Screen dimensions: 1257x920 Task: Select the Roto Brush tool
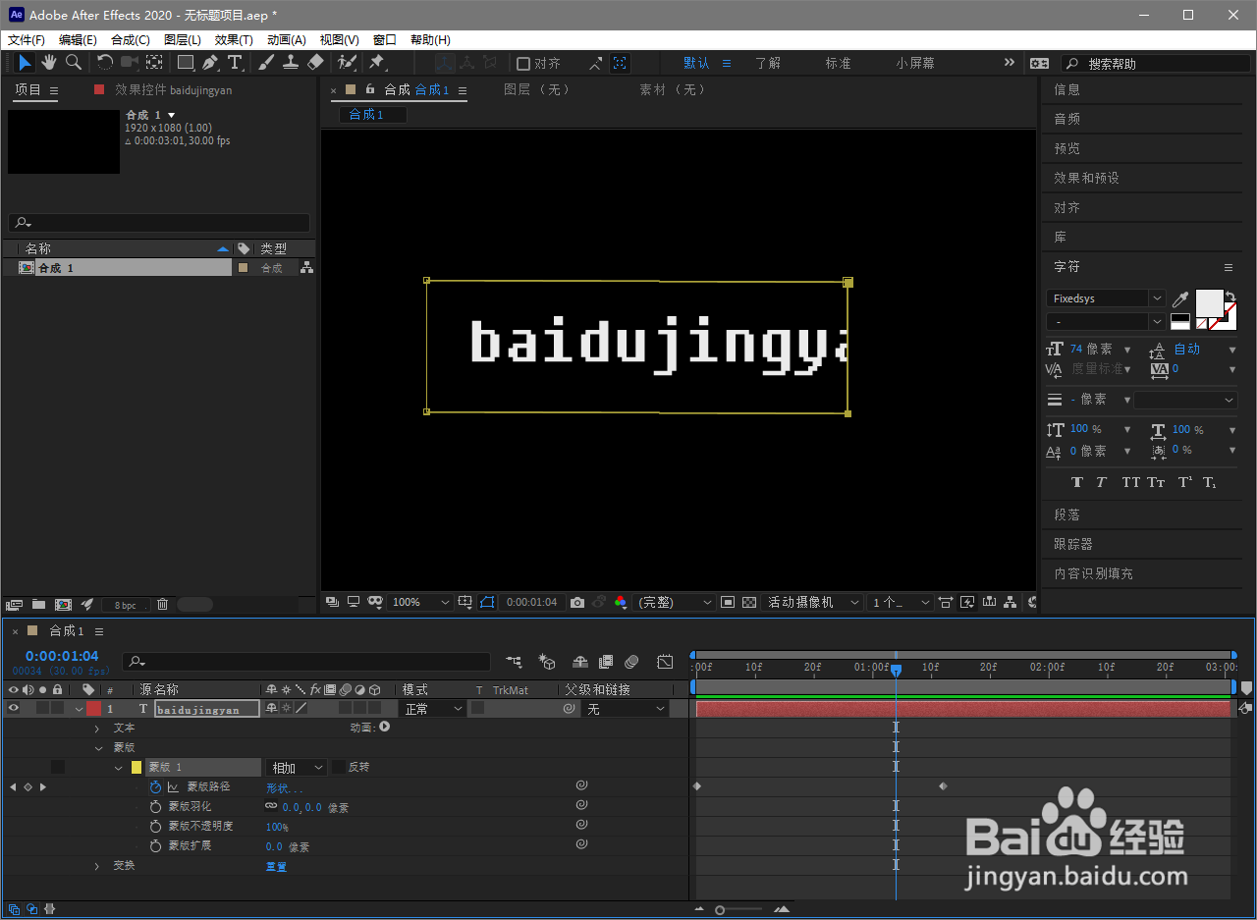tap(347, 63)
